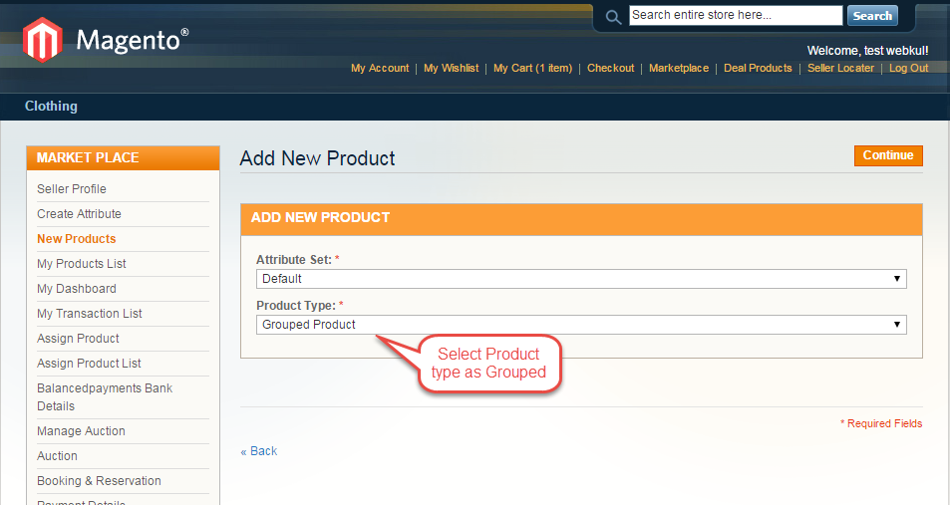
Task: Click the Search button
Action: tap(872, 16)
